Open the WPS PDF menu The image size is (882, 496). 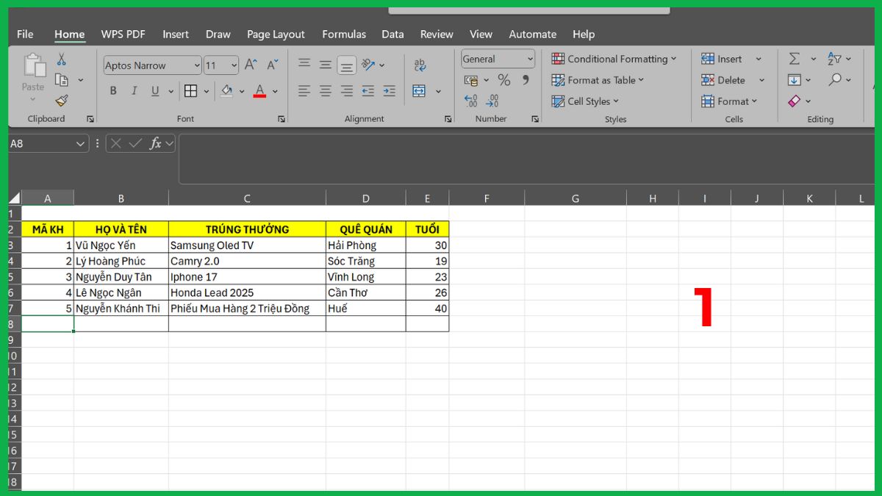tap(123, 34)
